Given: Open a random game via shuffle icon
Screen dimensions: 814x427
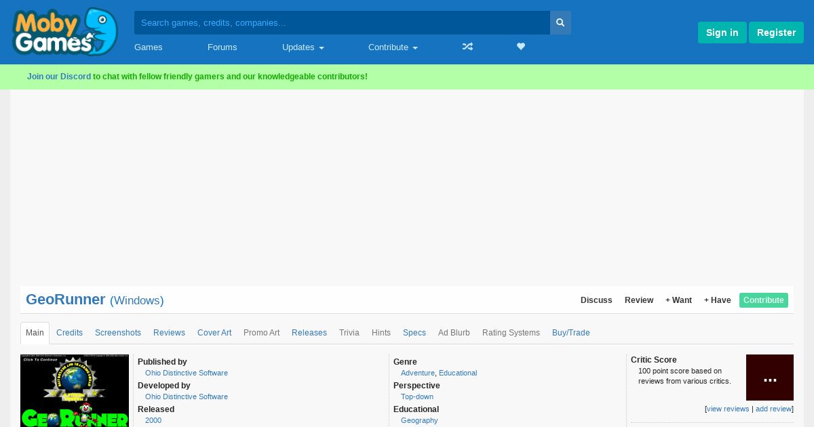Looking at the screenshot, I should click(x=467, y=47).
